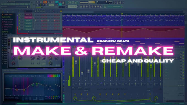This screenshot has width=187, height=105.
Task: Click the green play button in transport
Action: pyautogui.click(x=40, y=5)
